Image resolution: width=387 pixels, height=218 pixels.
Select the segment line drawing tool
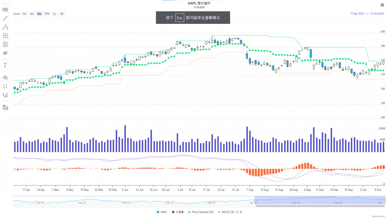pyautogui.click(x=5, y=19)
